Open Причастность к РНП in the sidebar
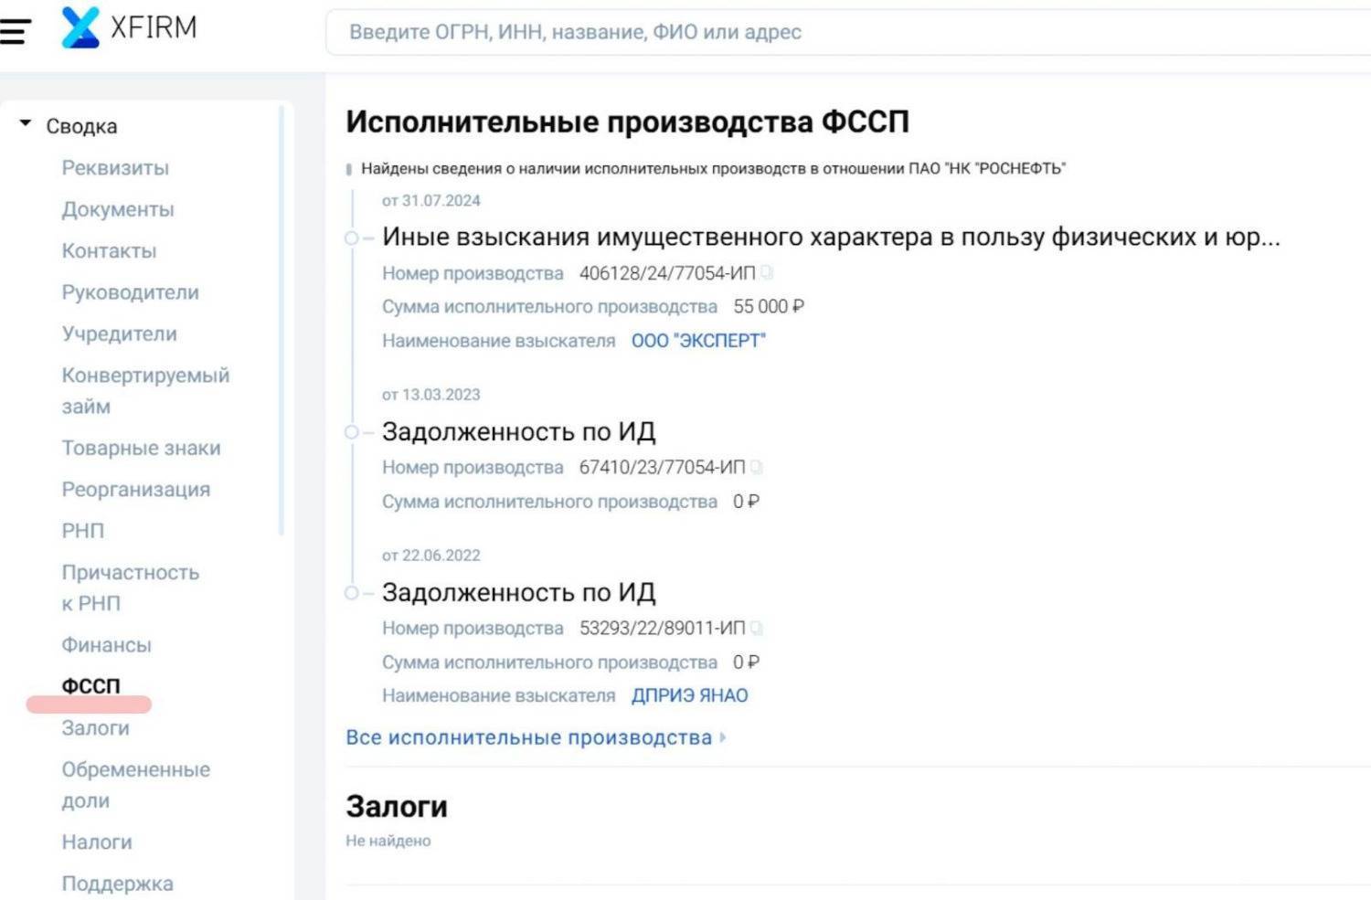 pos(130,588)
